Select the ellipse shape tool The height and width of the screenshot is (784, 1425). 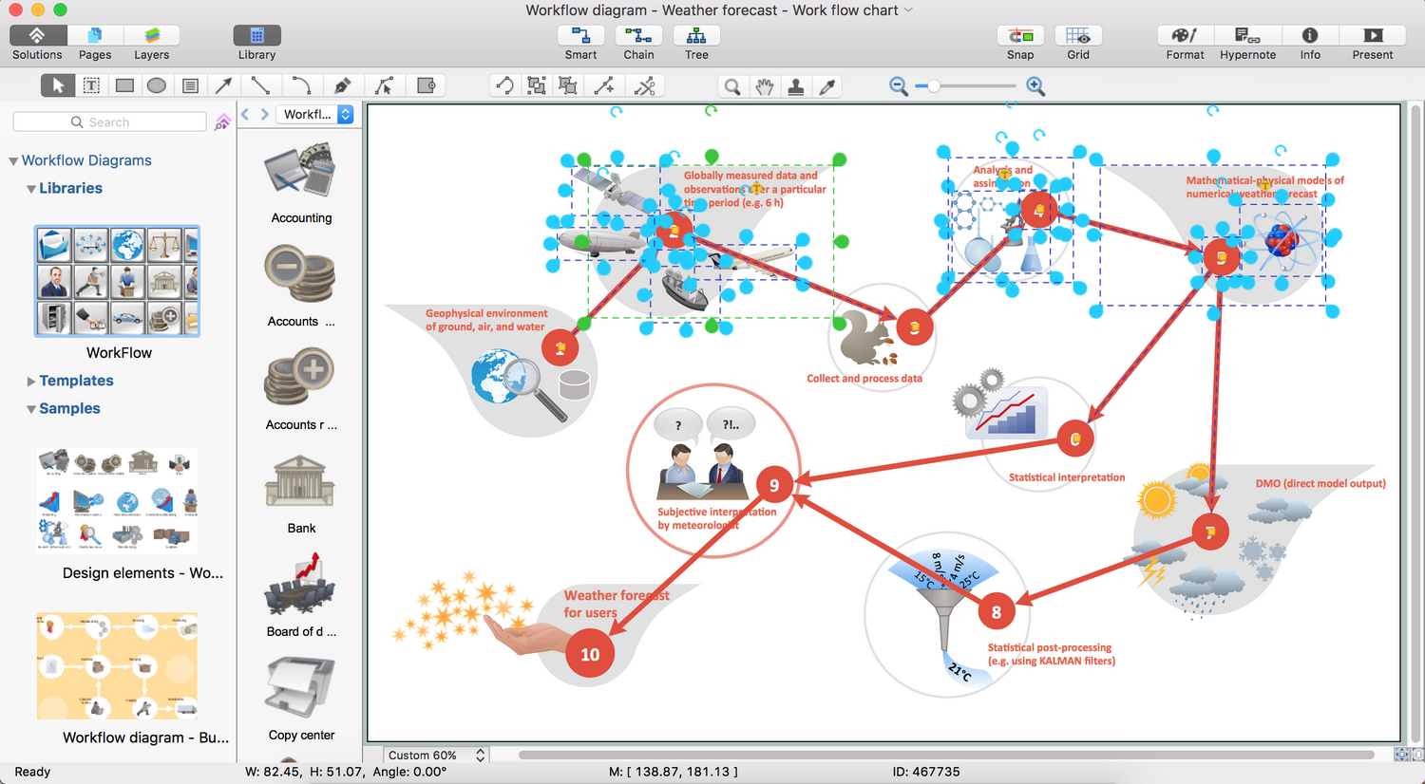click(157, 85)
